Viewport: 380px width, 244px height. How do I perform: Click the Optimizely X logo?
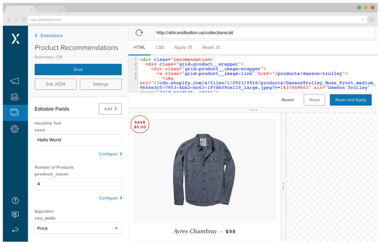pos(16,39)
